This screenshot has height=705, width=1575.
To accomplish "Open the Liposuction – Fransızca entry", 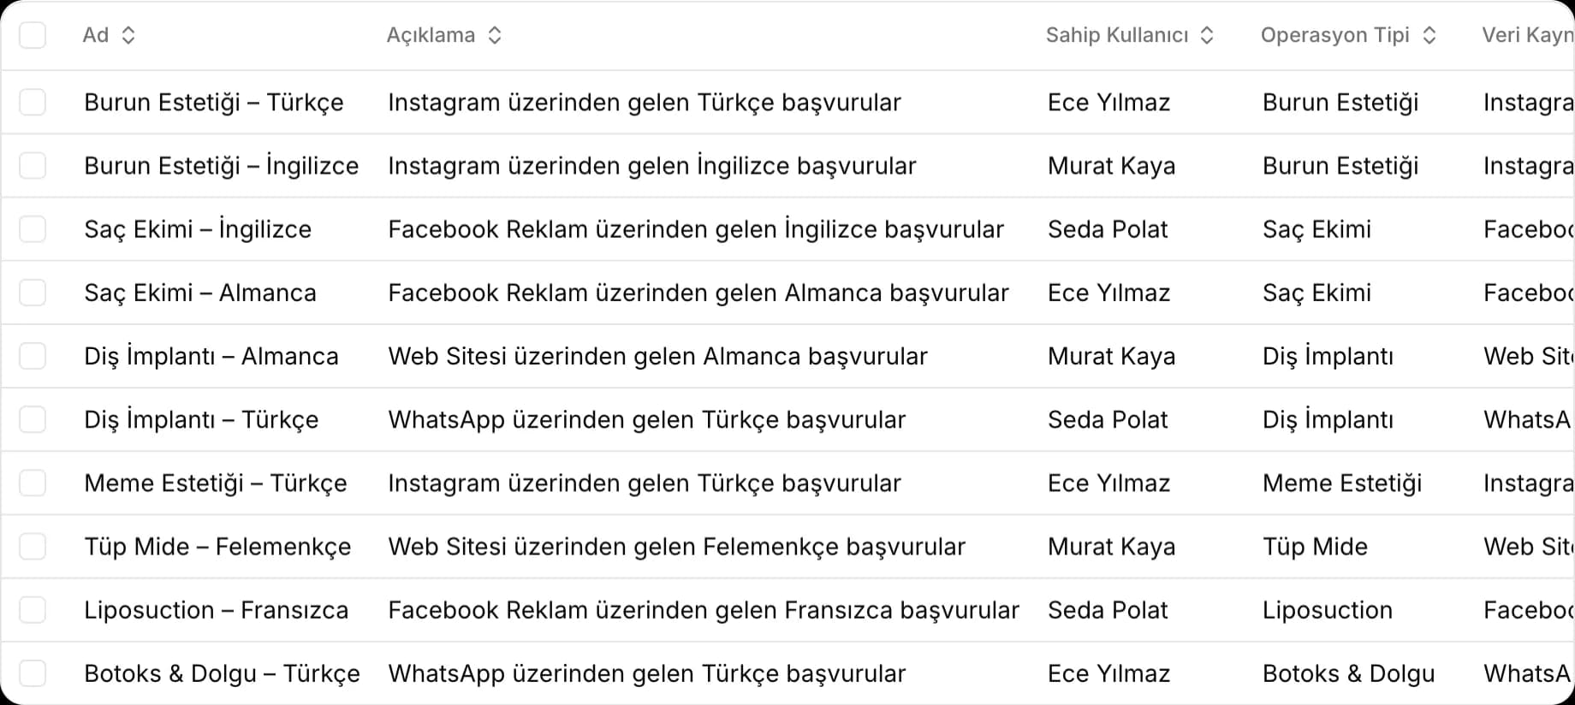I will click(x=217, y=610).
